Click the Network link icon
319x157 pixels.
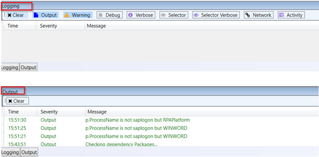(x=248, y=15)
